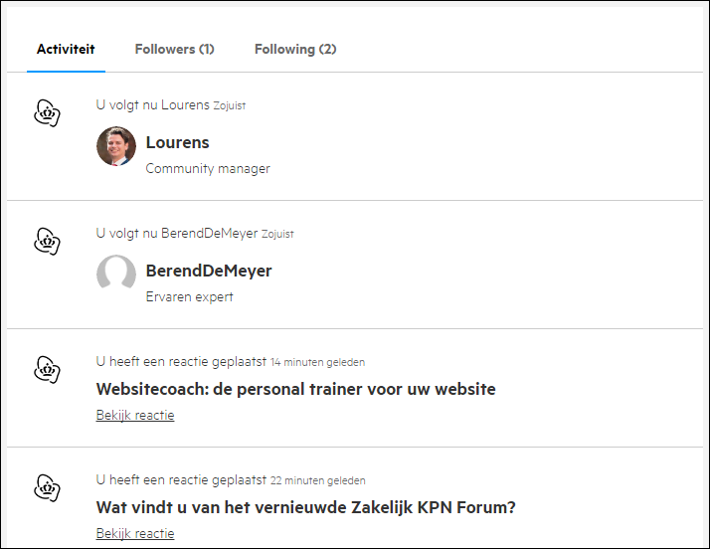Viewport: 710px width, 549px height.
Task: Click 'U volgt nu BerendDeMeyer' activity text
Action: pos(177,233)
